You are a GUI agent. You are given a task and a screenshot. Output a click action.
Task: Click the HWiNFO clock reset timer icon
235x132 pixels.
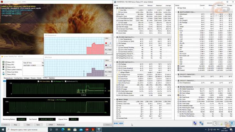(x=215, y=123)
